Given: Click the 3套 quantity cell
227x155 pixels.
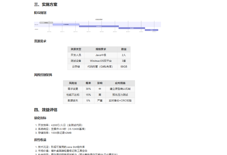Looking at the screenshot, I should pyautogui.click(x=124, y=61).
